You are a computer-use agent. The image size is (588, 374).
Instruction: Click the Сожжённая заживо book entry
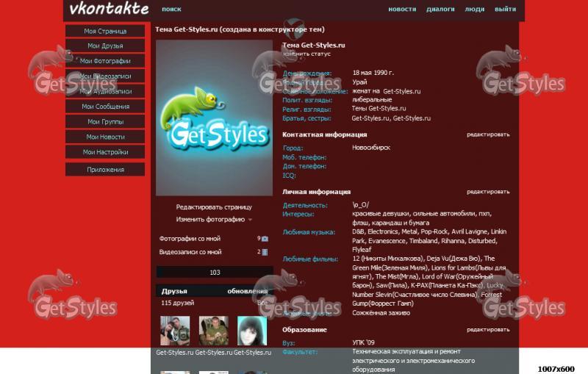click(x=381, y=313)
